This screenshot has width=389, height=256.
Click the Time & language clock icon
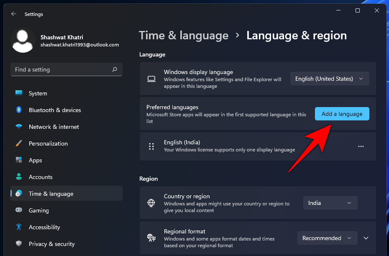pos(19,194)
